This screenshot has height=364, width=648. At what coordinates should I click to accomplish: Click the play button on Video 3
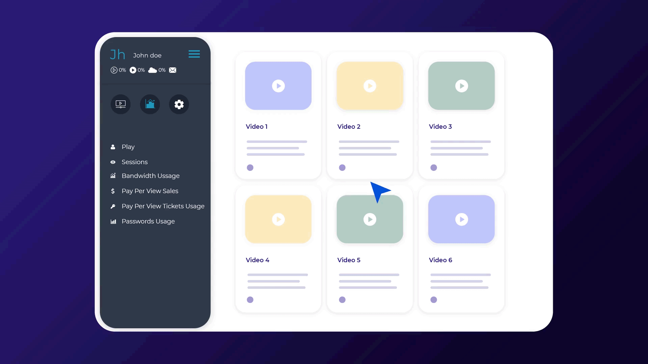(461, 86)
